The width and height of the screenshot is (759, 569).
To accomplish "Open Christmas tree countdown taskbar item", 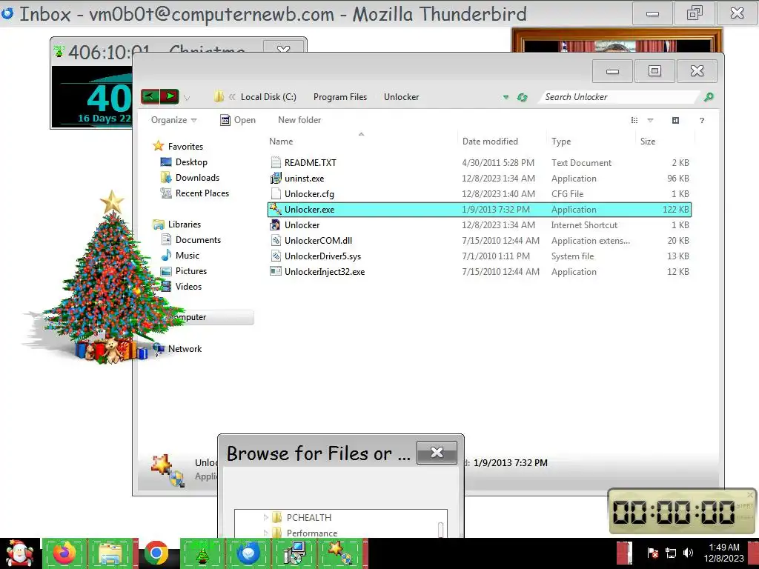I will [202, 553].
